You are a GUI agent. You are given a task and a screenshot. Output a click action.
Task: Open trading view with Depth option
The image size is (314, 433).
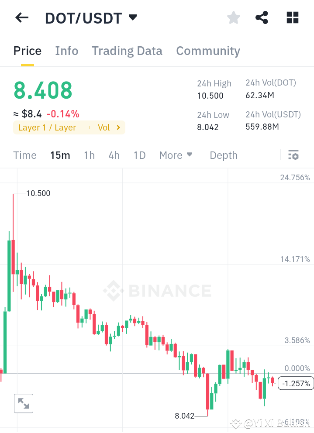pyautogui.click(x=223, y=155)
